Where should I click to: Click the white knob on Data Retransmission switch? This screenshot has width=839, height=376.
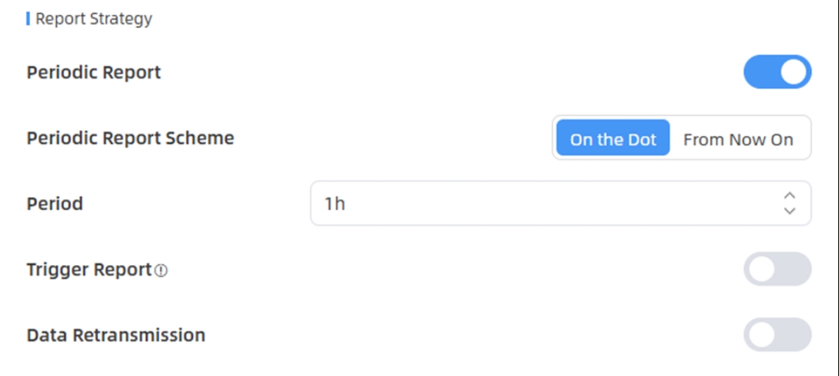(x=762, y=335)
